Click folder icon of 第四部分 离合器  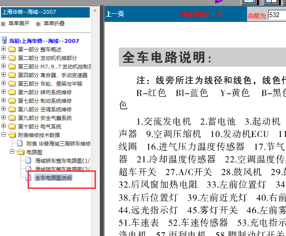(x=12, y=75)
